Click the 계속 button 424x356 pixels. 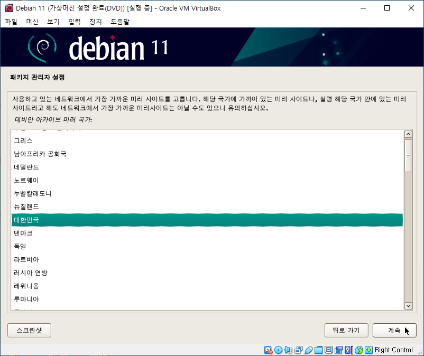tap(394, 330)
